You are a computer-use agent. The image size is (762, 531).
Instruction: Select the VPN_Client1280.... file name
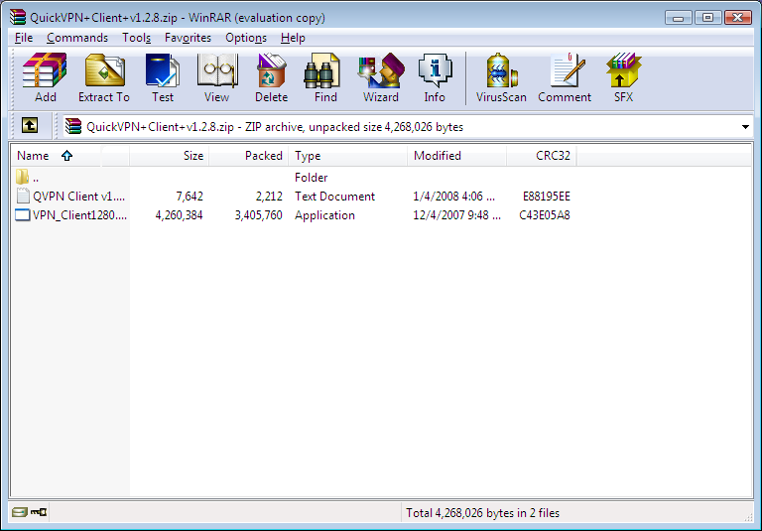(x=79, y=215)
